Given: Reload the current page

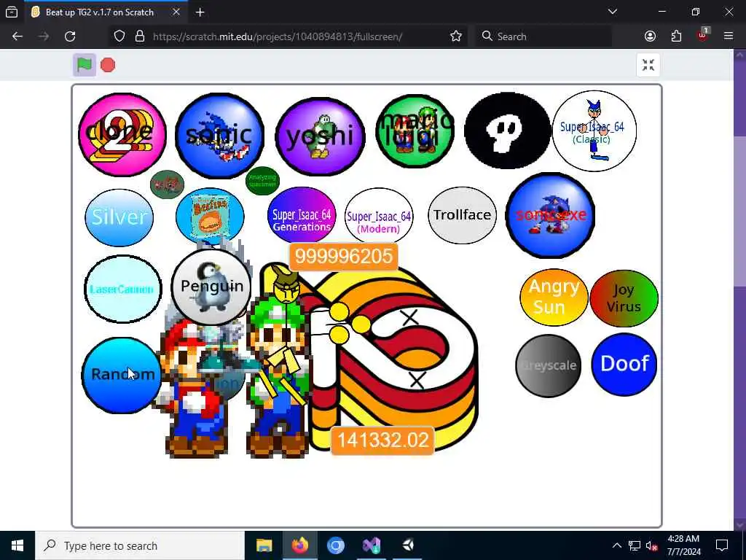Looking at the screenshot, I should [70, 36].
